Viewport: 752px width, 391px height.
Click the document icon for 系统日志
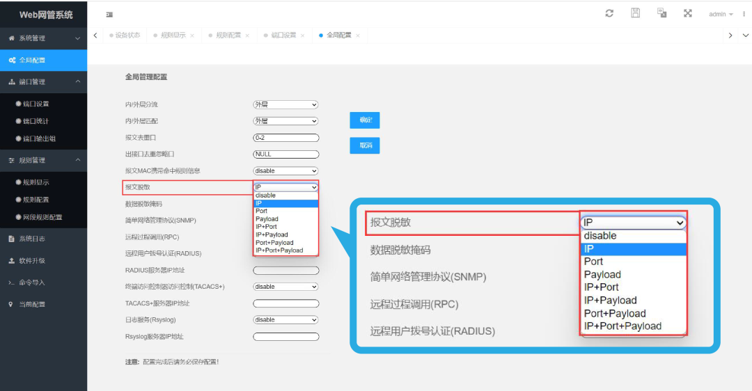pyautogui.click(x=12, y=239)
